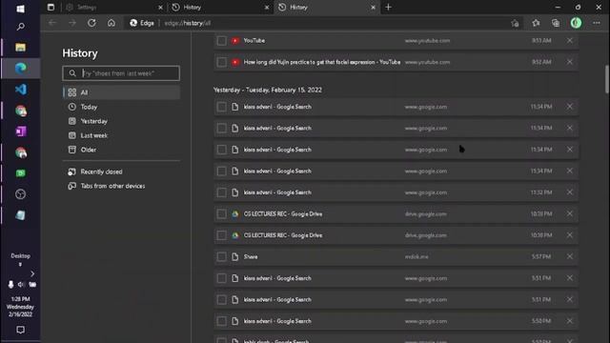This screenshot has height=343, width=610.
Task: Expand the Desktop toolbar arrow
Action: click(20, 265)
